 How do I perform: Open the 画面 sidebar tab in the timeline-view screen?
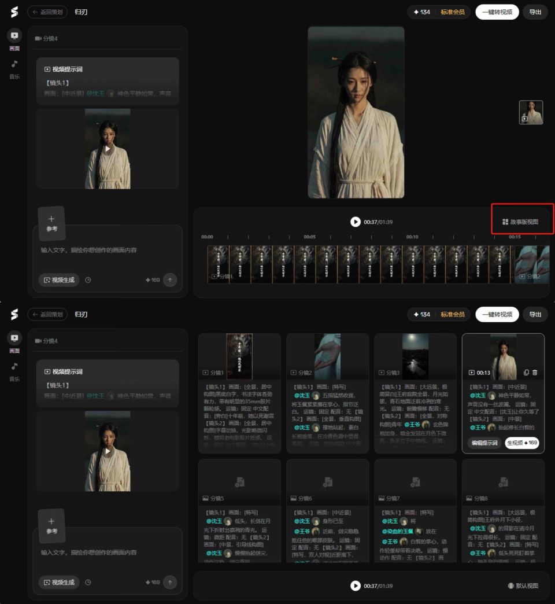pyautogui.click(x=14, y=40)
